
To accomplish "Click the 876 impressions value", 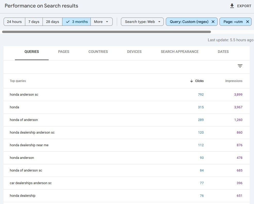I will point(239,145).
